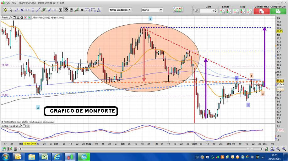Open the MACD indicator wrench settings
Screen dimensions: 288x161
(x=21, y=126)
